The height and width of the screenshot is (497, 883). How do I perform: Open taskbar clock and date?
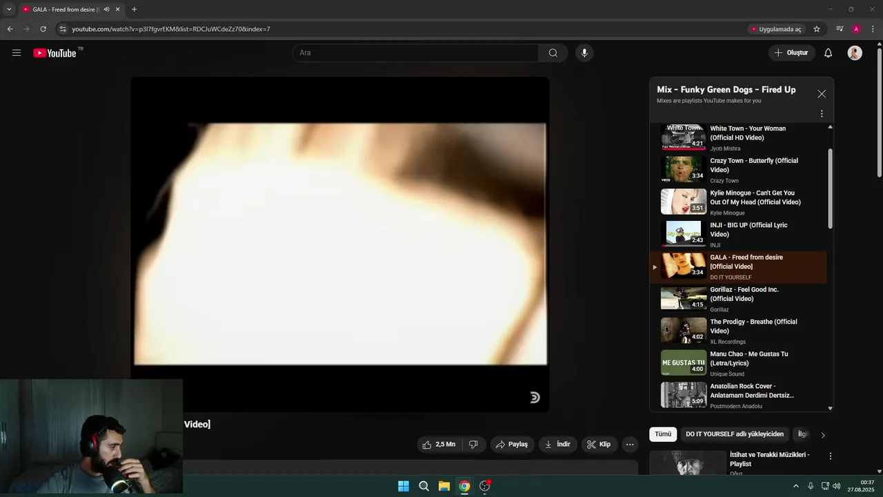coord(862,486)
